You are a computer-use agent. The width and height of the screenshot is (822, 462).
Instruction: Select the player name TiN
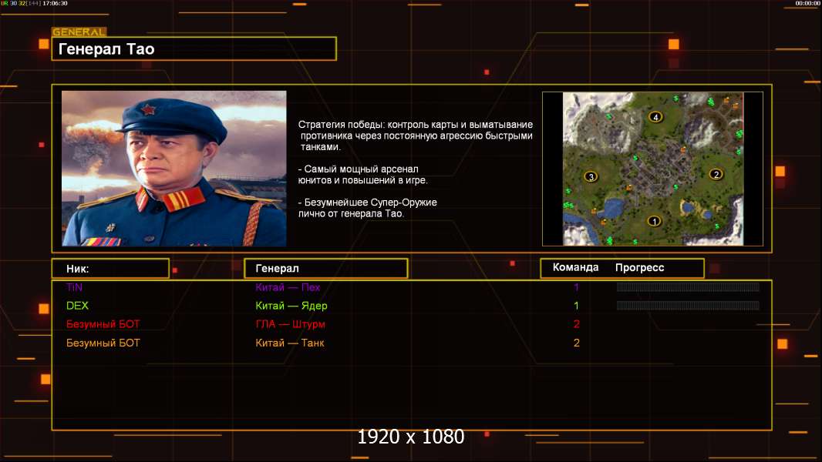(x=75, y=287)
